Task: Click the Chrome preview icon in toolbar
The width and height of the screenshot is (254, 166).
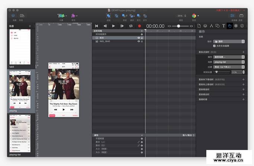Action: coord(194,16)
